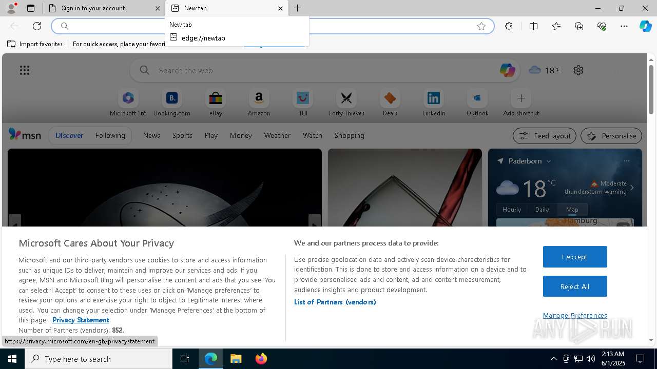Open Copilot sidebar icon
This screenshot has width=657, height=369.
click(x=645, y=26)
